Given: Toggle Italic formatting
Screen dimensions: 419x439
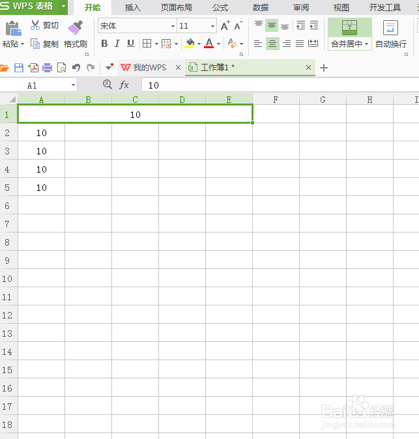Looking at the screenshot, I should pyautogui.click(x=117, y=44).
